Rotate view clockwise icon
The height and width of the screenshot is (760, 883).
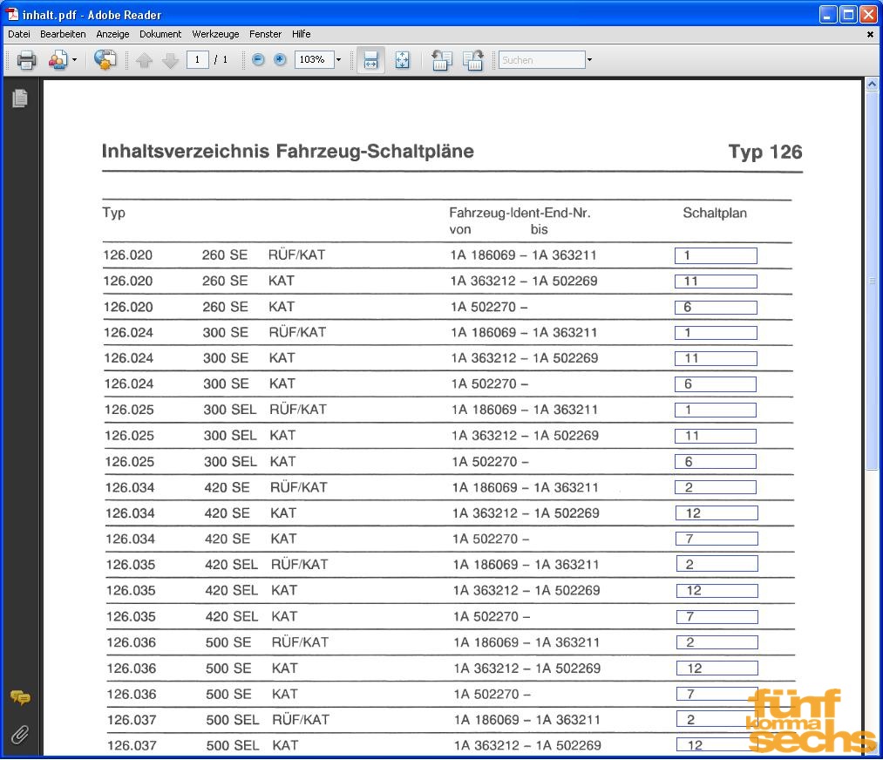click(473, 59)
